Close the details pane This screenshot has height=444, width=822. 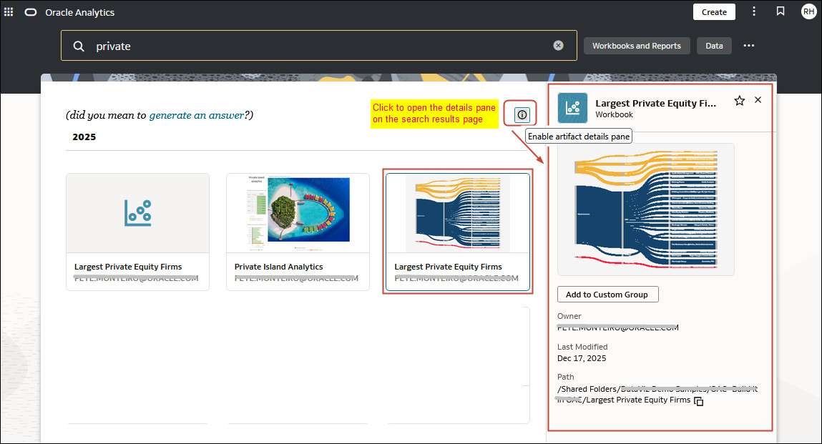tap(758, 100)
